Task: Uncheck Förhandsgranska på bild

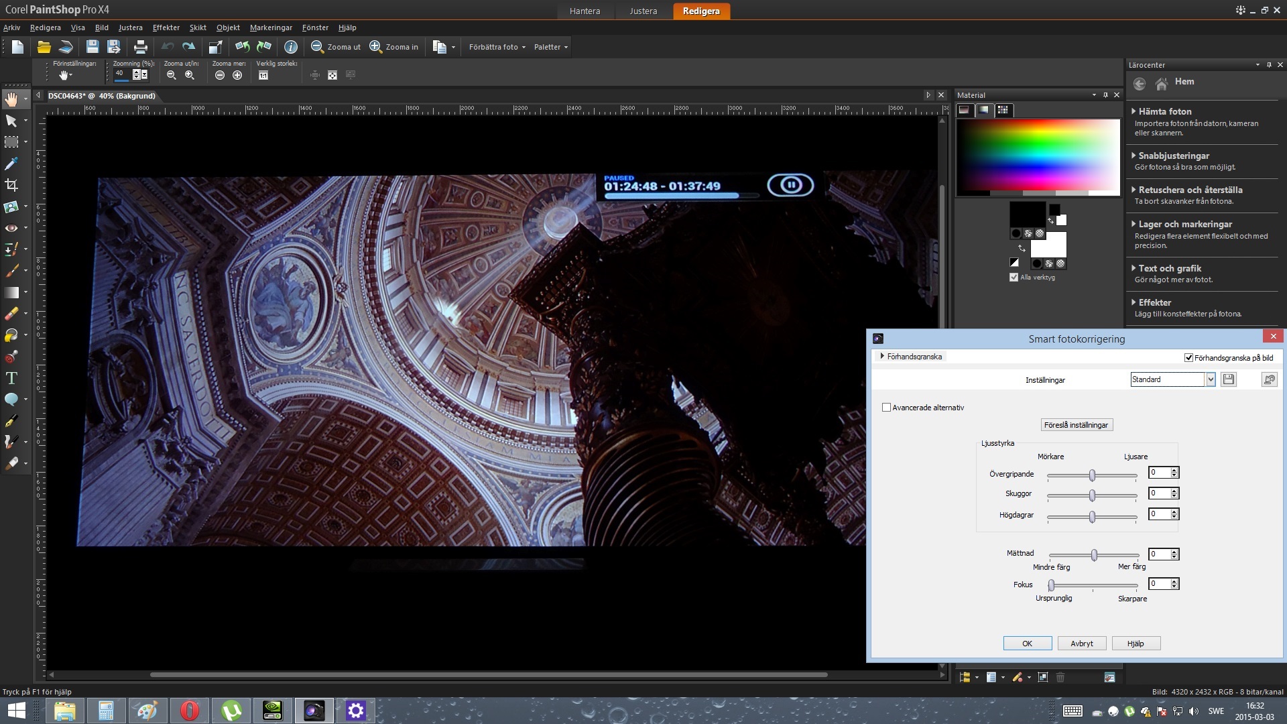Action: click(x=1188, y=358)
